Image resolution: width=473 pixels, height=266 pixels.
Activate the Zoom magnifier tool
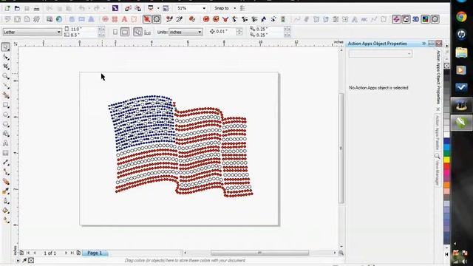(5, 76)
